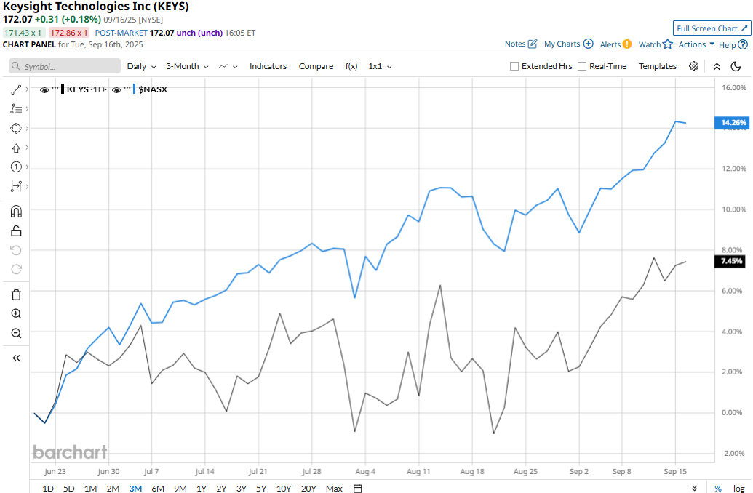The height and width of the screenshot is (493, 753).
Task: Toggle magnet snap mode
Action: 16,211
